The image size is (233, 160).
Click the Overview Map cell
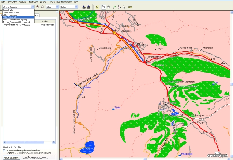click(48, 25)
